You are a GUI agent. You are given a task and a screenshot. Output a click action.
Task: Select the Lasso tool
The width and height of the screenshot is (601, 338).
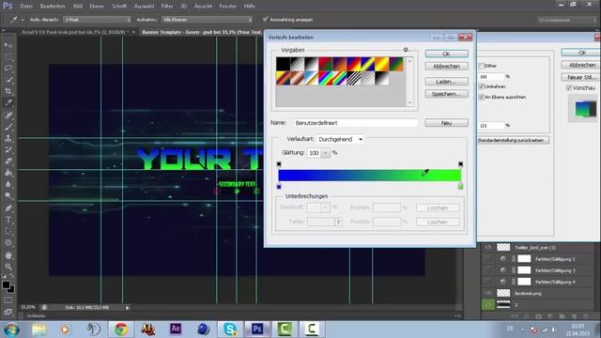(8, 69)
